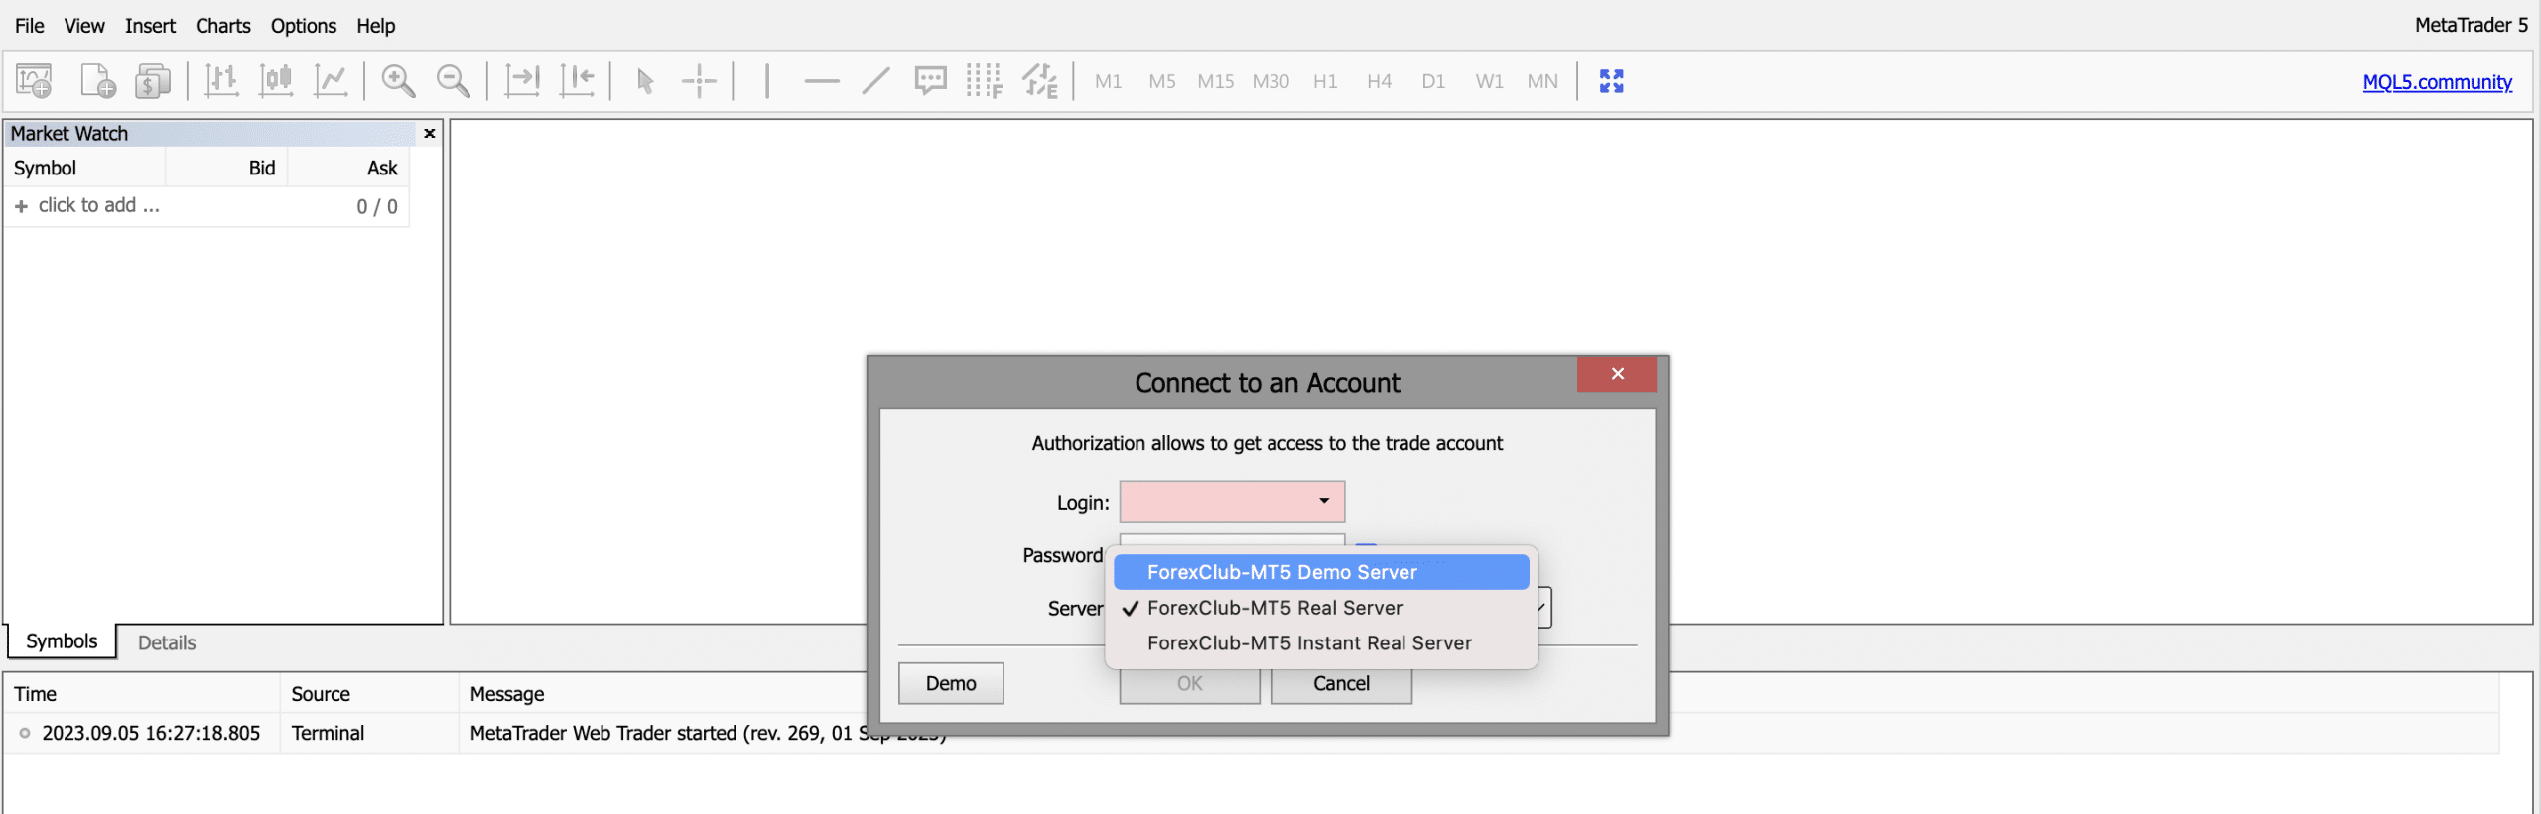Set timeframe to M30
The image size is (2541, 814).
1270,81
